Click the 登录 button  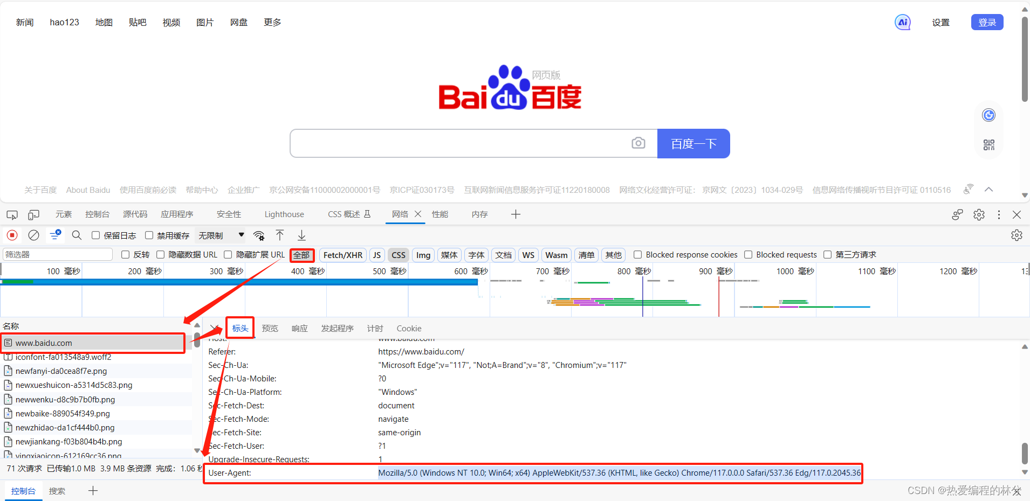(987, 22)
